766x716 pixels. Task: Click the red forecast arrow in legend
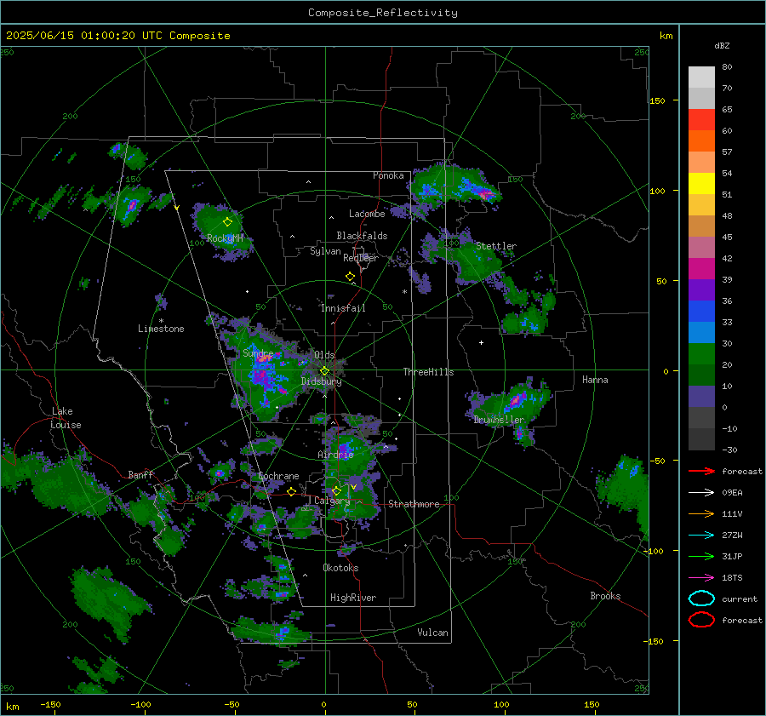point(701,471)
